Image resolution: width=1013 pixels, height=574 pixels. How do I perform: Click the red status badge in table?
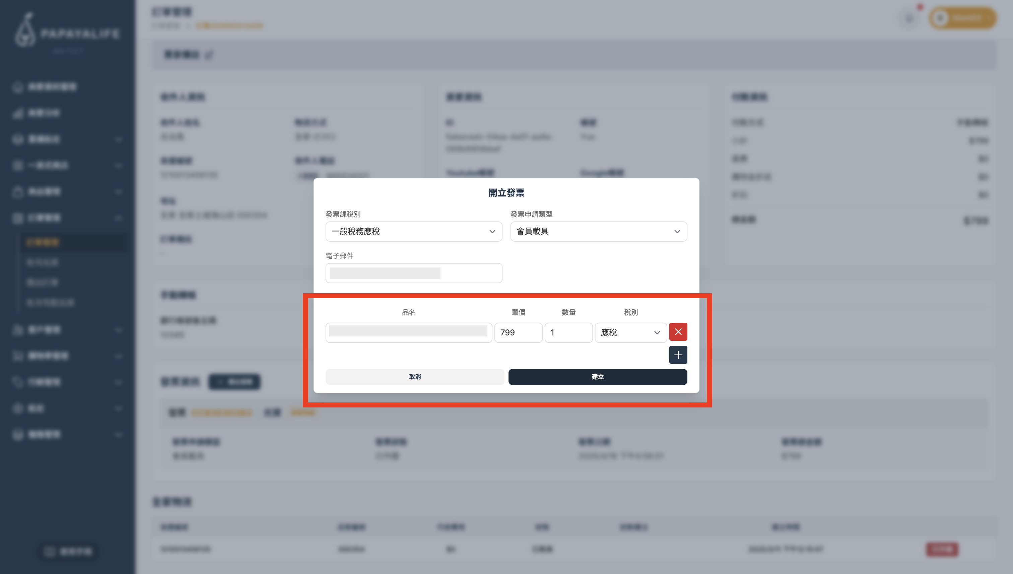[x=942, y=549]
